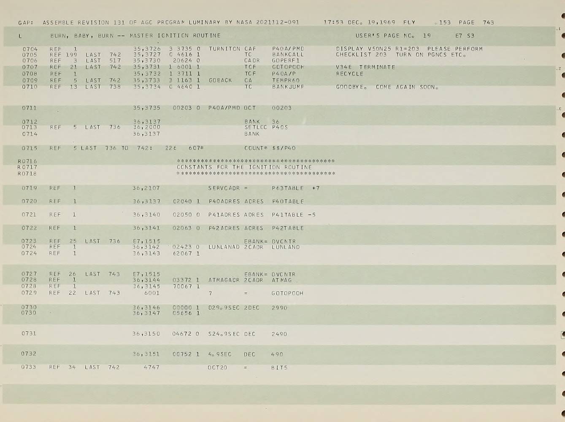Select 'USER'S PAGE NO. 19' in the header
Image resolution: width=565 pixels, height=422 pixels.
point(393,36)
